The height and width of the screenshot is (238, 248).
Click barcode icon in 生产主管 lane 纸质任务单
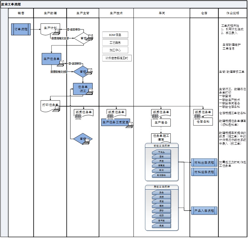click(x=78, y=117)
